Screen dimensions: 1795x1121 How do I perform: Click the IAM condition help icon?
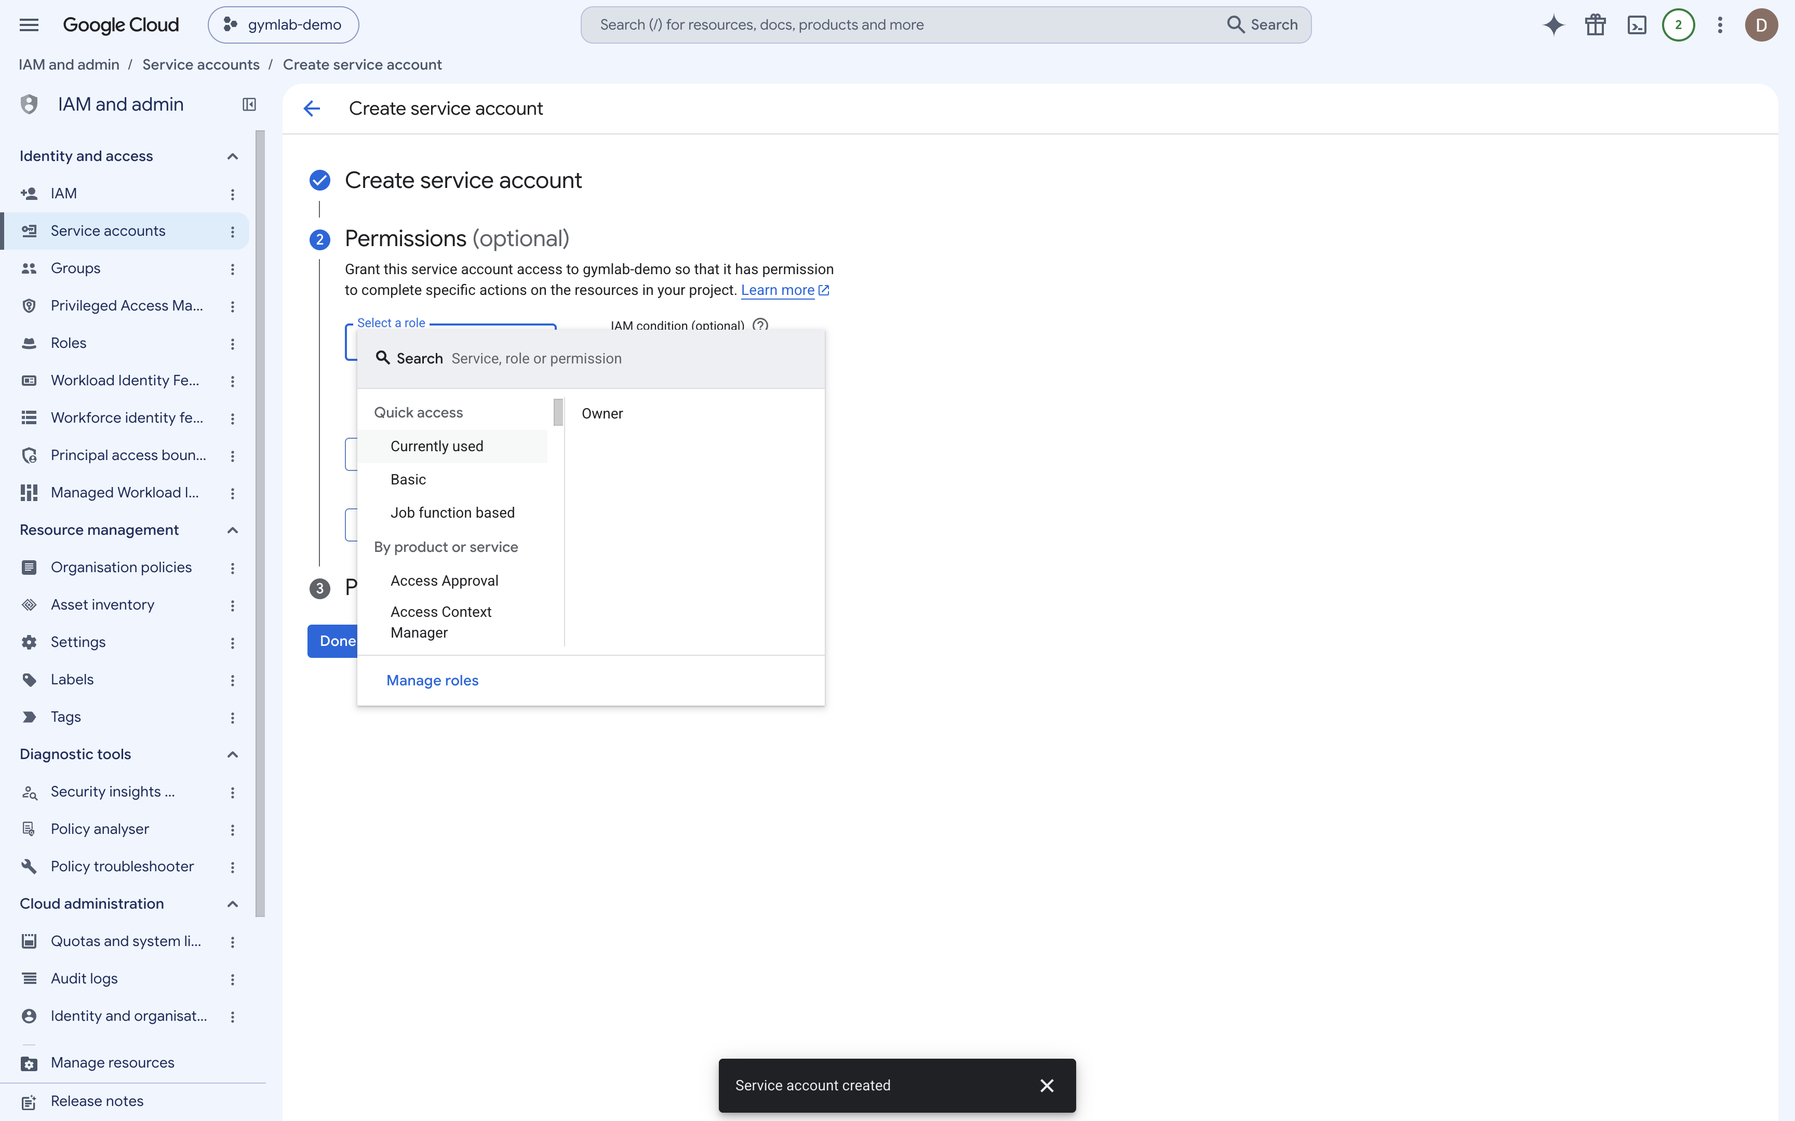(x=760, y=325)
